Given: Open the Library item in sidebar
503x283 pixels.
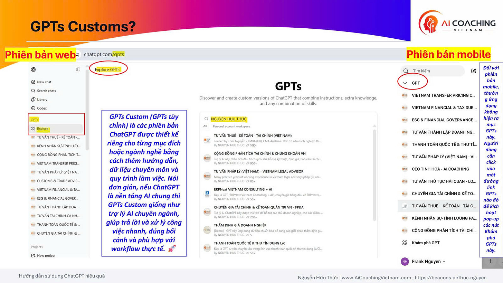Looking at the screenshot, I should click(39, 100).
